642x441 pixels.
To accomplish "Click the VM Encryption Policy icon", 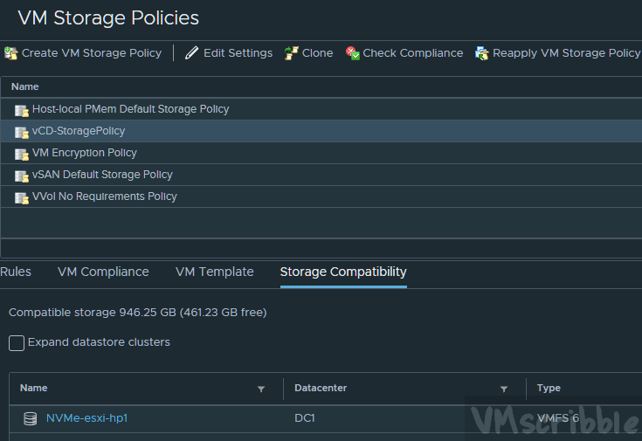I will pos(22,154).
